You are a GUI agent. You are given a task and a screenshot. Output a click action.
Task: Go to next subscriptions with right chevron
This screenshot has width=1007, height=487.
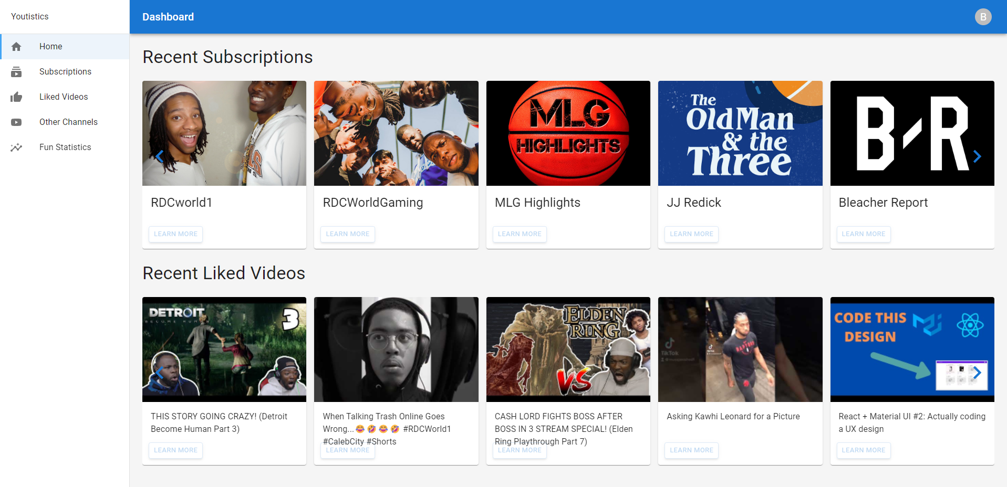coord(977,156)
